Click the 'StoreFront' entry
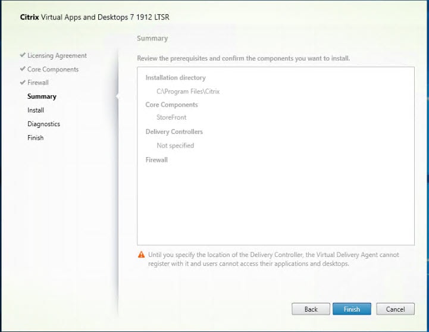The image size is (429, 332). coord(171,117)
